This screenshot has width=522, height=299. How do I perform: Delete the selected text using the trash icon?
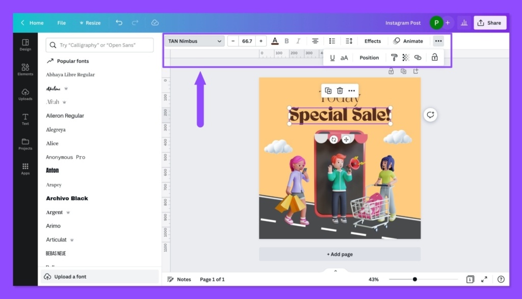340,90
